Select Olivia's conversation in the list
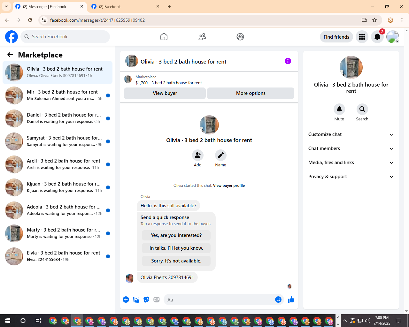The image size is (409, 327). click(58, 72)
